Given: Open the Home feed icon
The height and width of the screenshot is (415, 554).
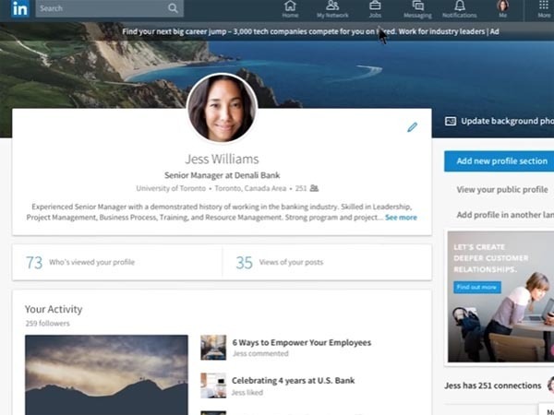Looking at the screenshot, I should [290, 9].
